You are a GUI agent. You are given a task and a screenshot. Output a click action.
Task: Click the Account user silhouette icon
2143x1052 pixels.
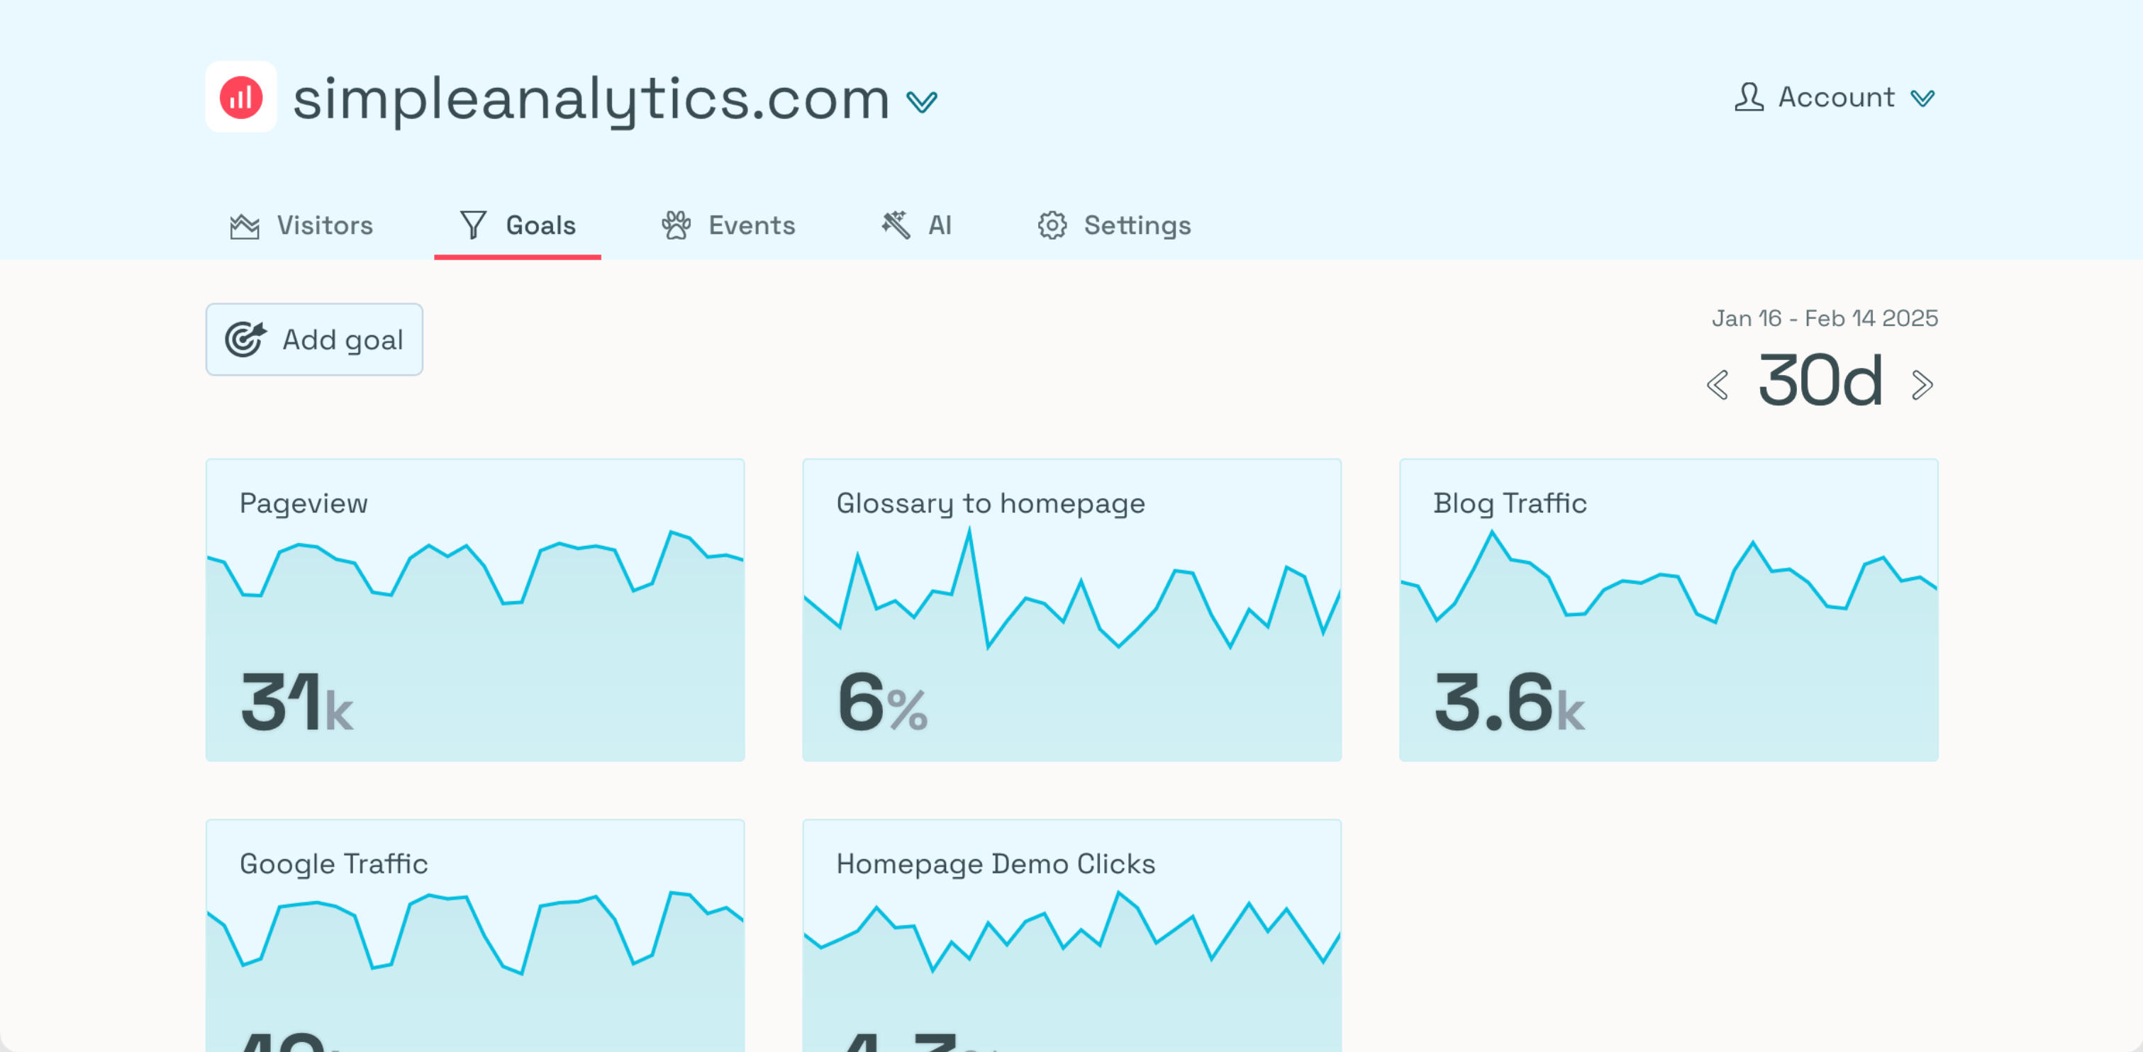[1748, 97]
